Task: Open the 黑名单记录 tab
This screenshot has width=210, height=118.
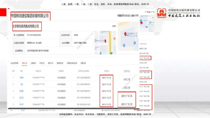Action: click(60, 63)
